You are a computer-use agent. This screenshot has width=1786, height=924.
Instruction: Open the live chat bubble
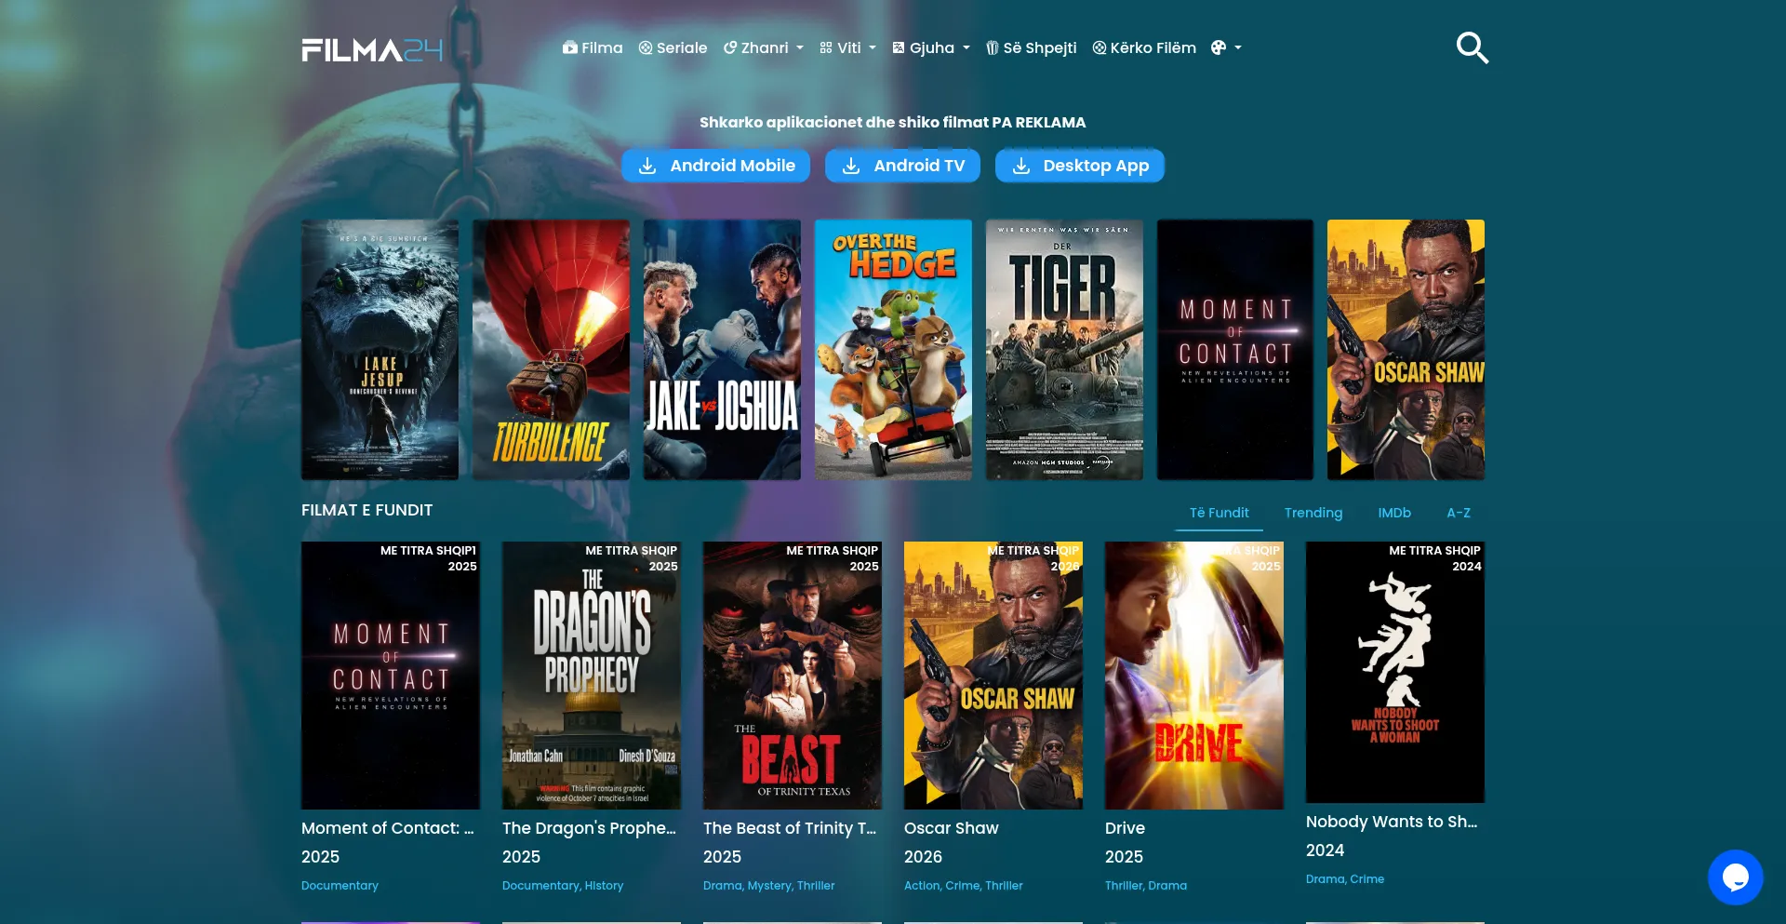pyautogui.click(x=1735, y=877)
